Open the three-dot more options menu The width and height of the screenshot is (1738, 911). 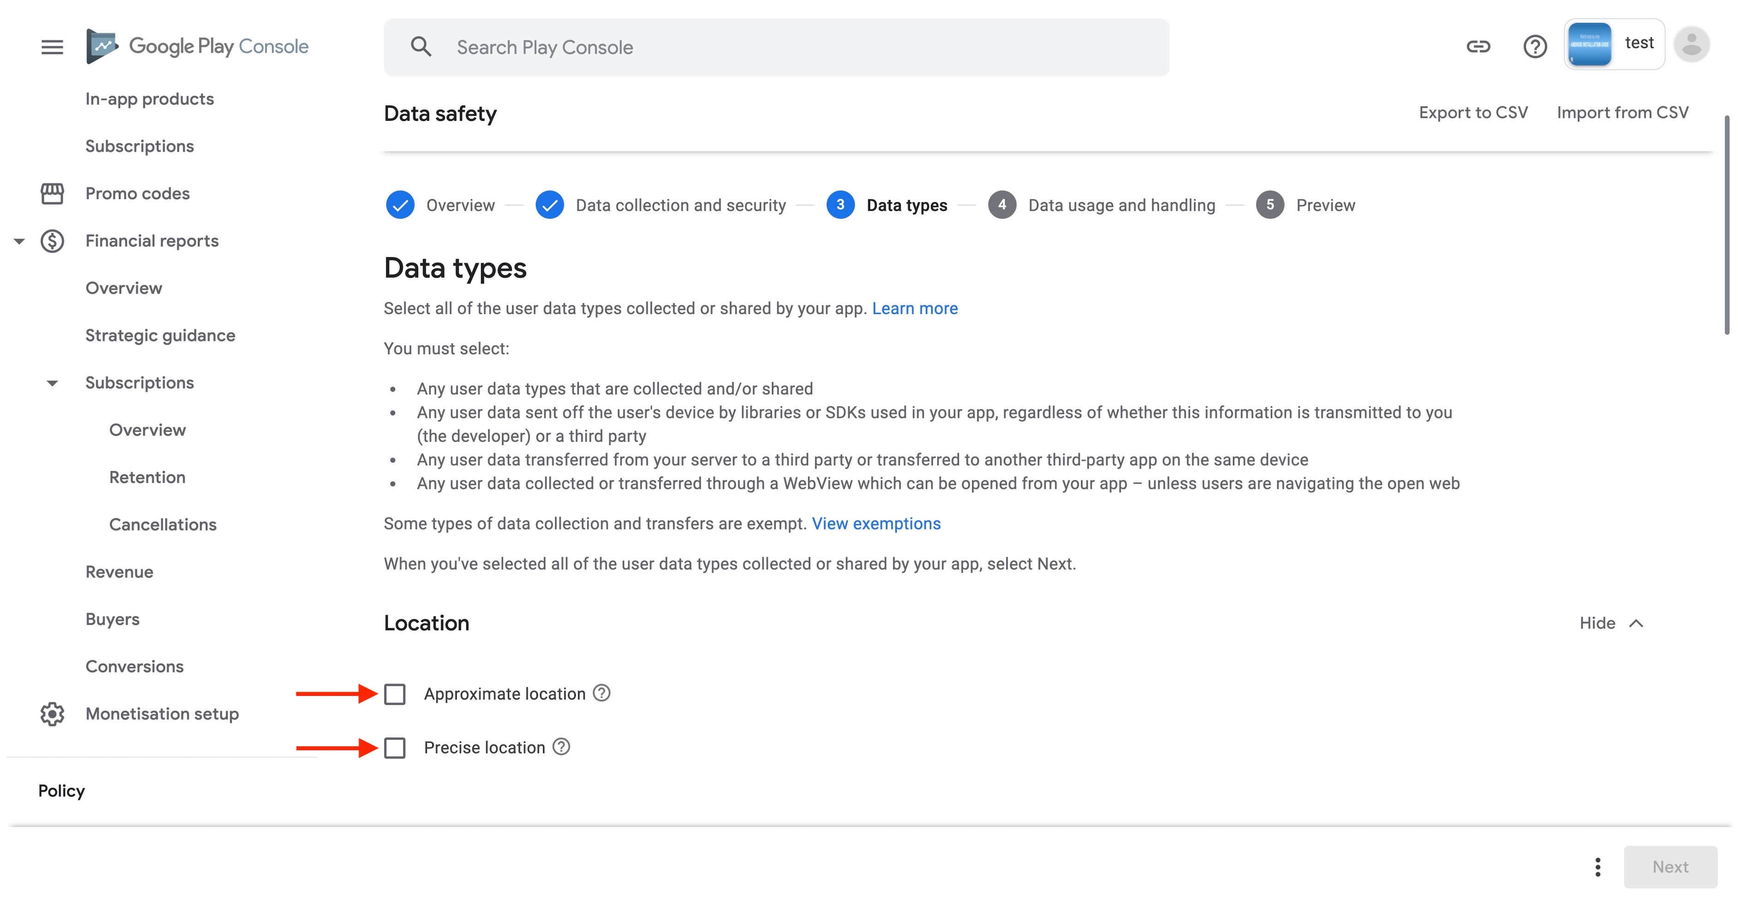click(1597, 866)
